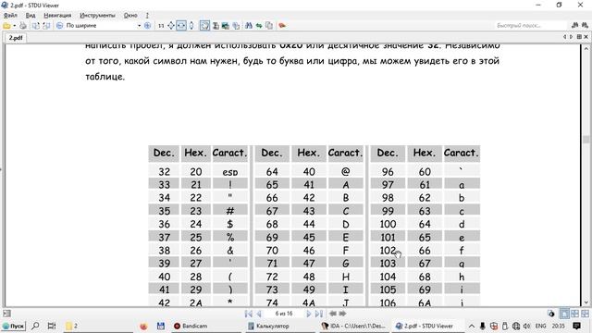The height and width of the screenshot is (333, 592).
Task: Open the Навигация menu
Action: tap(57, 16)
